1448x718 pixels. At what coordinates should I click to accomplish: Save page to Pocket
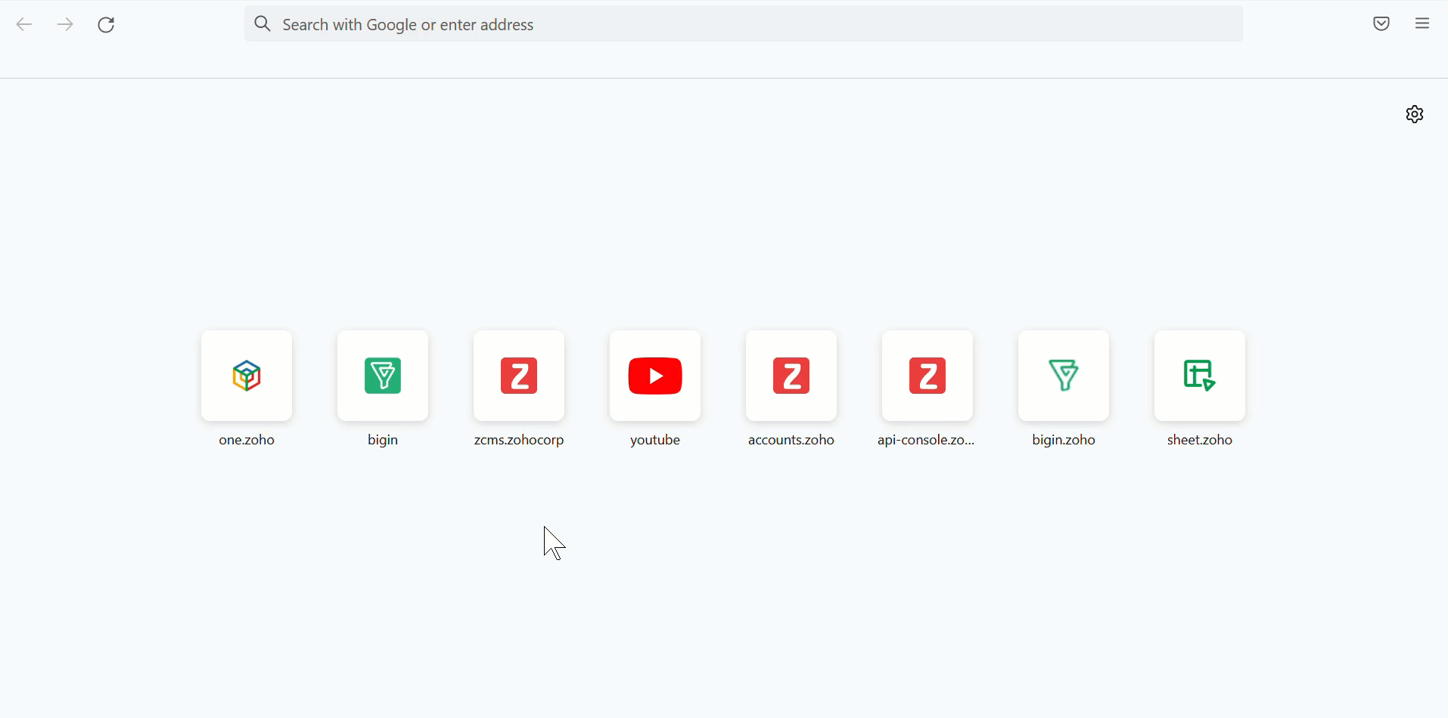click(1381, 24)
